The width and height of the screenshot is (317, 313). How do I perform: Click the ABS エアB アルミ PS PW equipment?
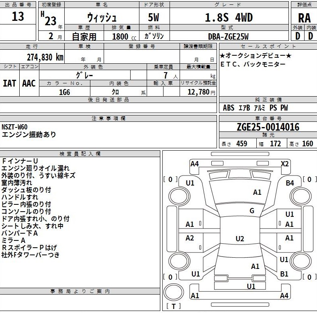[256, 108]
